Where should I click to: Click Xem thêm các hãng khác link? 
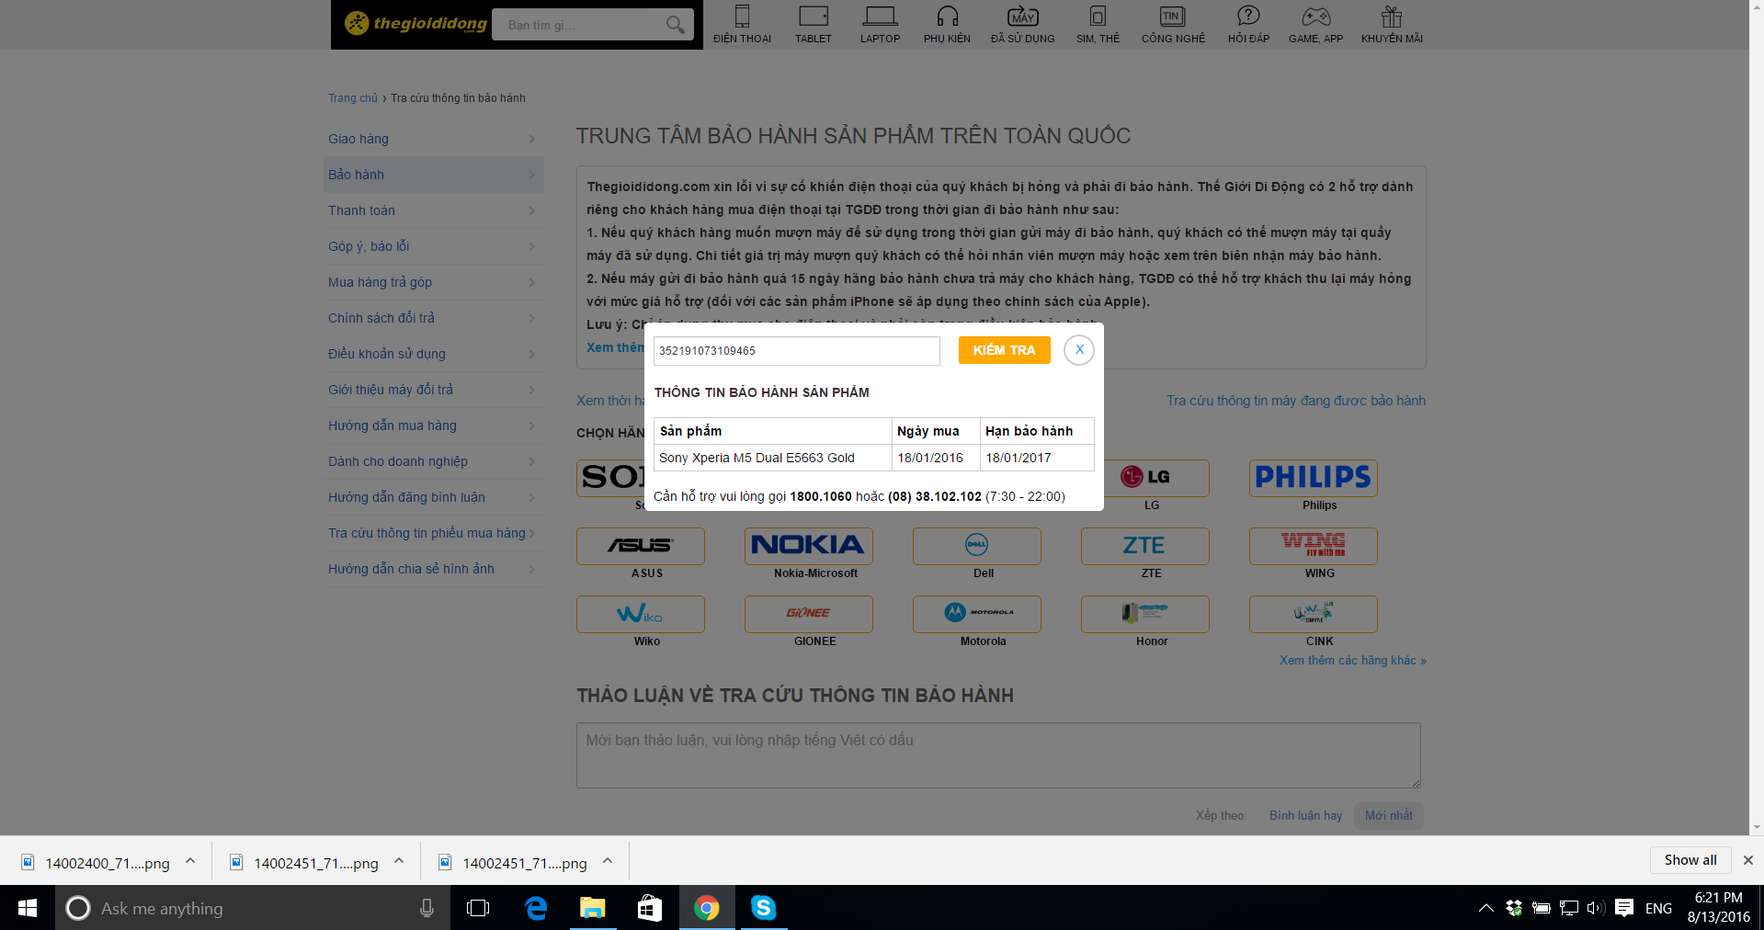click(x=1352, y=660)
